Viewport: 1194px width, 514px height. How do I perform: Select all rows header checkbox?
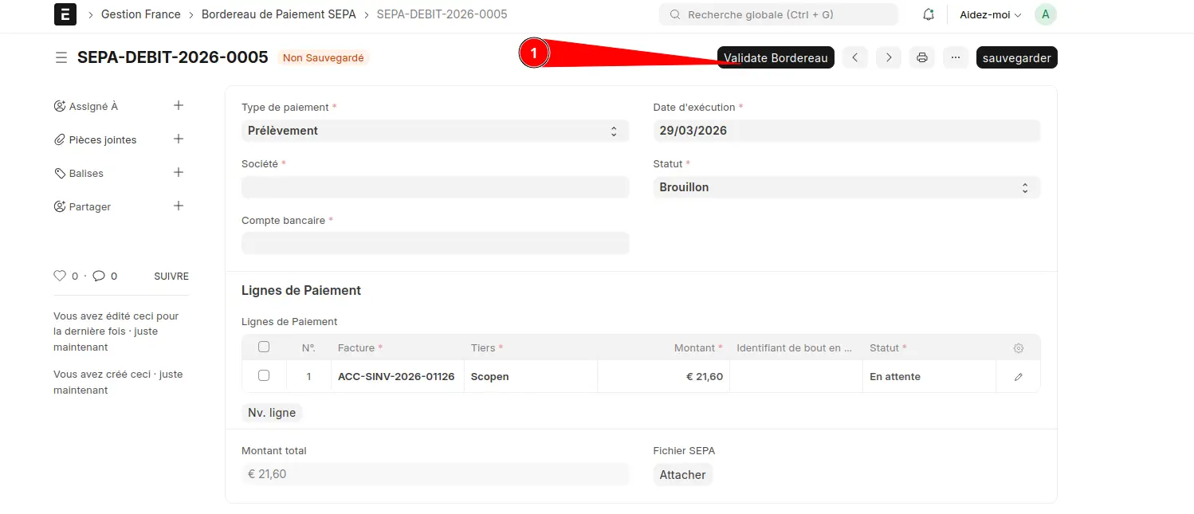[264, 347]
